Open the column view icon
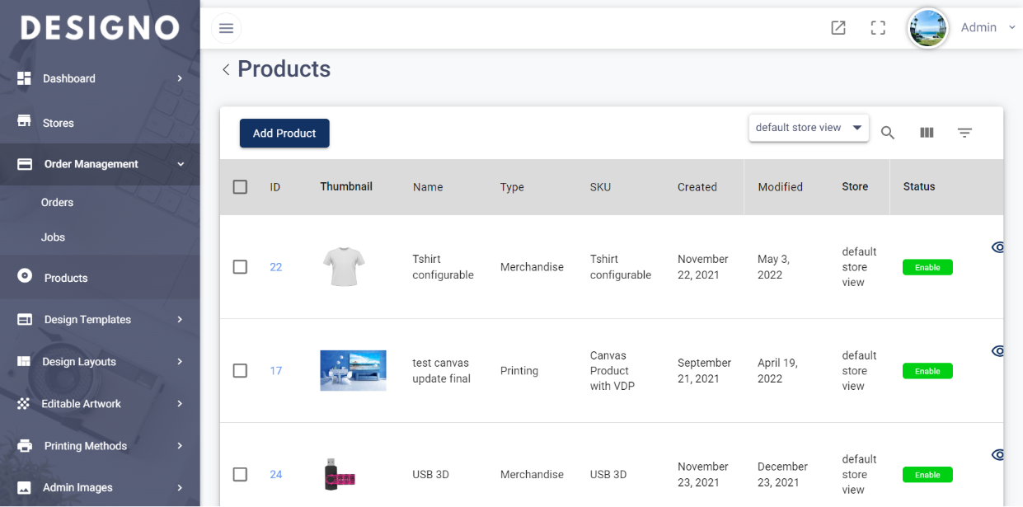The image size is (1023, 507). (x=927, y=133)
